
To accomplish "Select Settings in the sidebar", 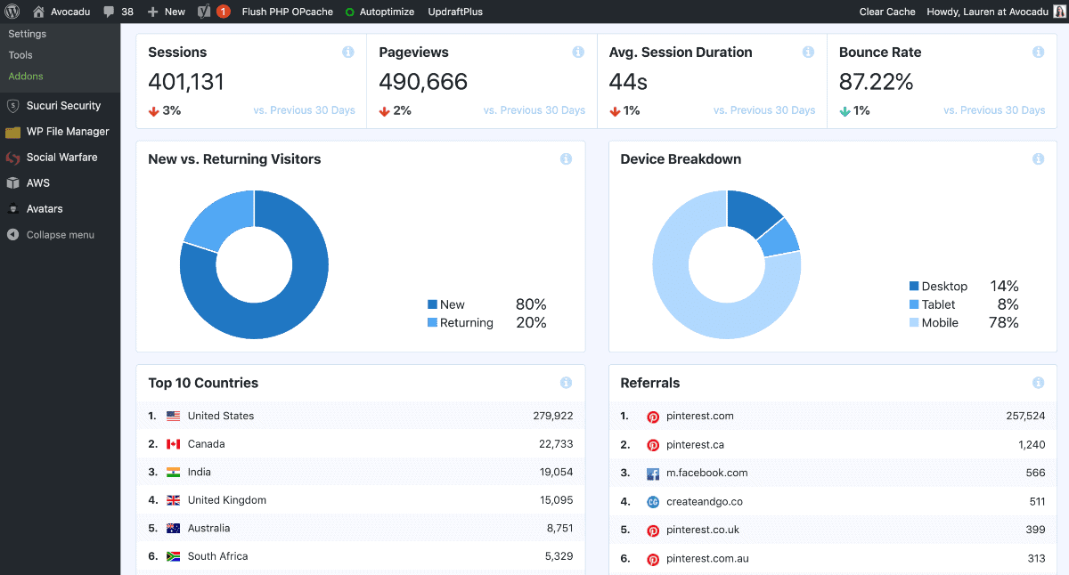I will pos(27,33).
